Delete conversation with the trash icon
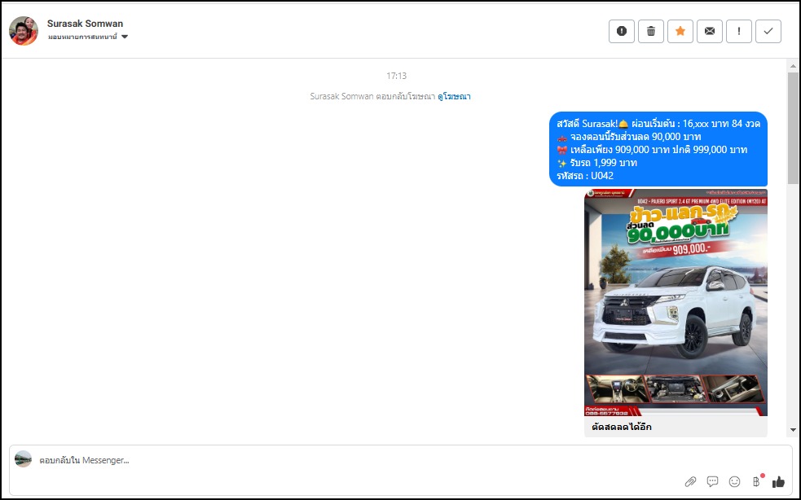This screenshot has height=500, width=801. click(651, 31)
